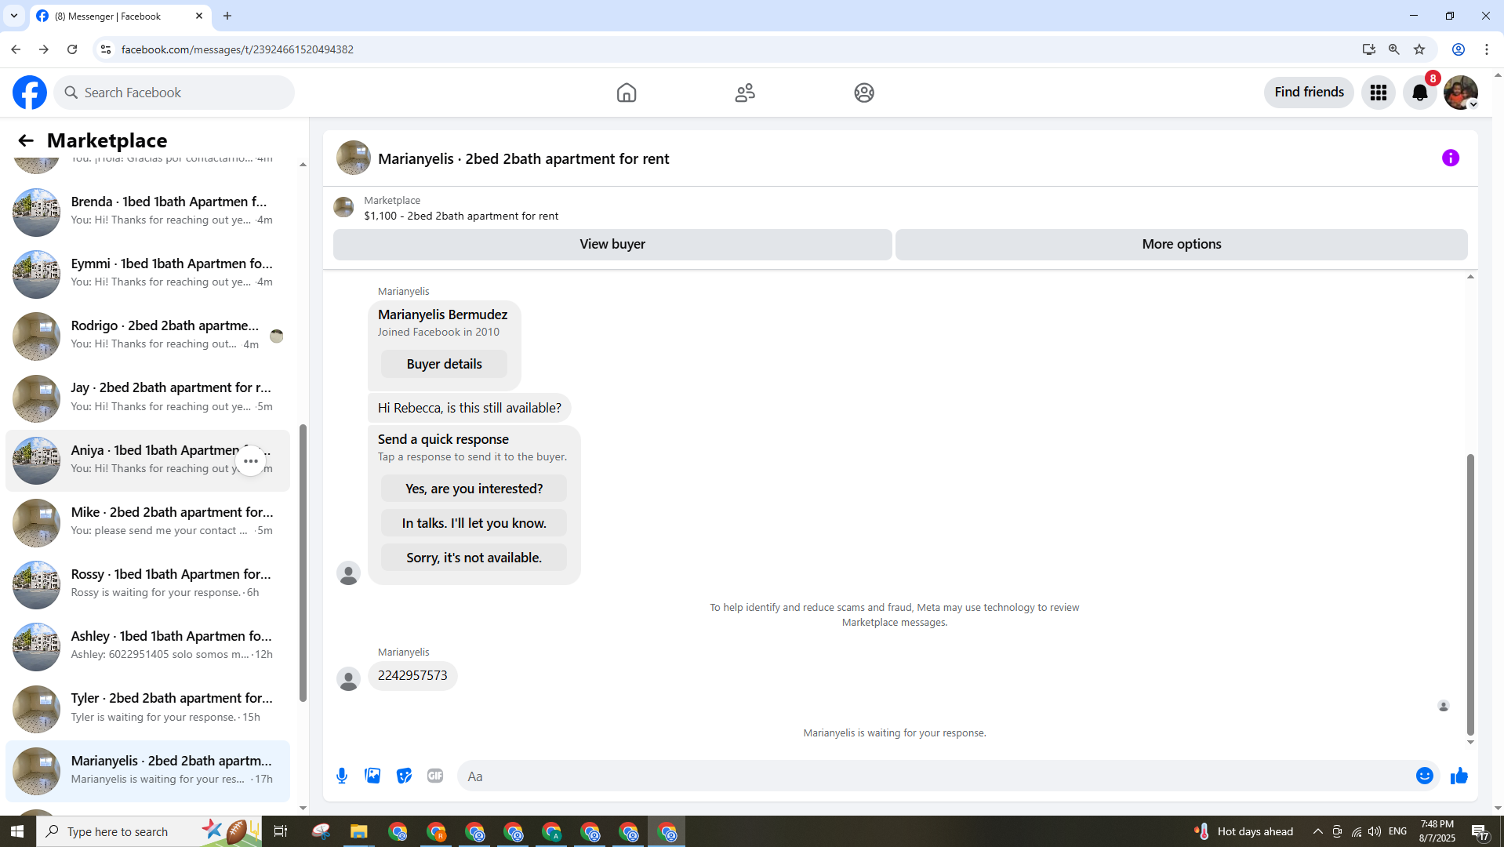This screenshot has height=847, width=1504.
Task: Open Mike's 2bed 2bath conversation
Action: pos(147,522)
